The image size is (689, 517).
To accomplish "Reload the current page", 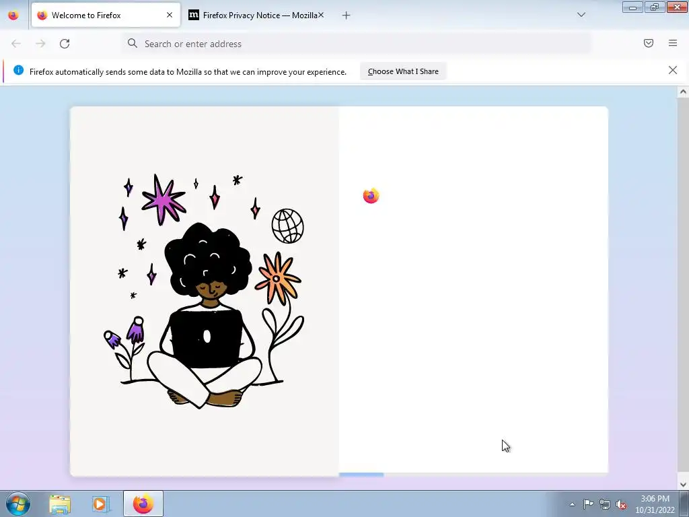I will (x=65, y=44).
